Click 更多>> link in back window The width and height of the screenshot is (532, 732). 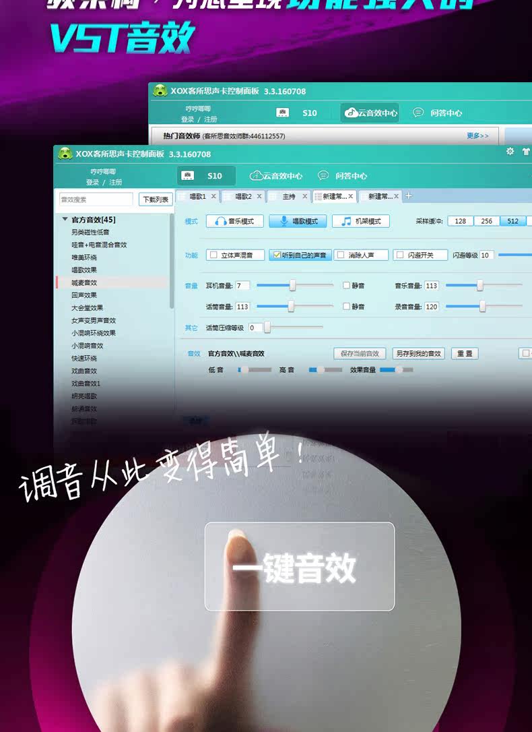478,135
